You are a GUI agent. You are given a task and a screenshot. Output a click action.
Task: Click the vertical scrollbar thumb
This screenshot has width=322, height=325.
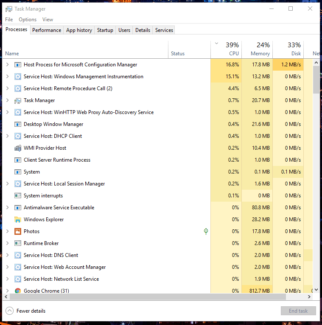(316, 80)
